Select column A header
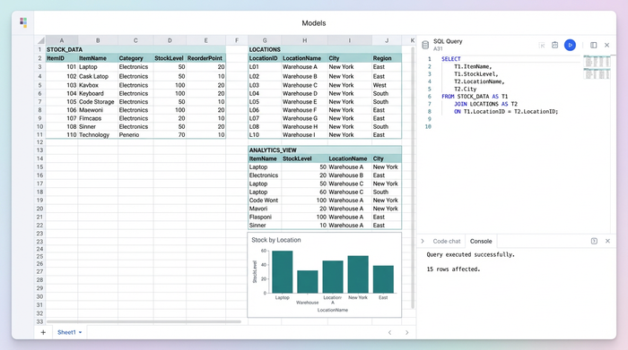 coord(62,40)
